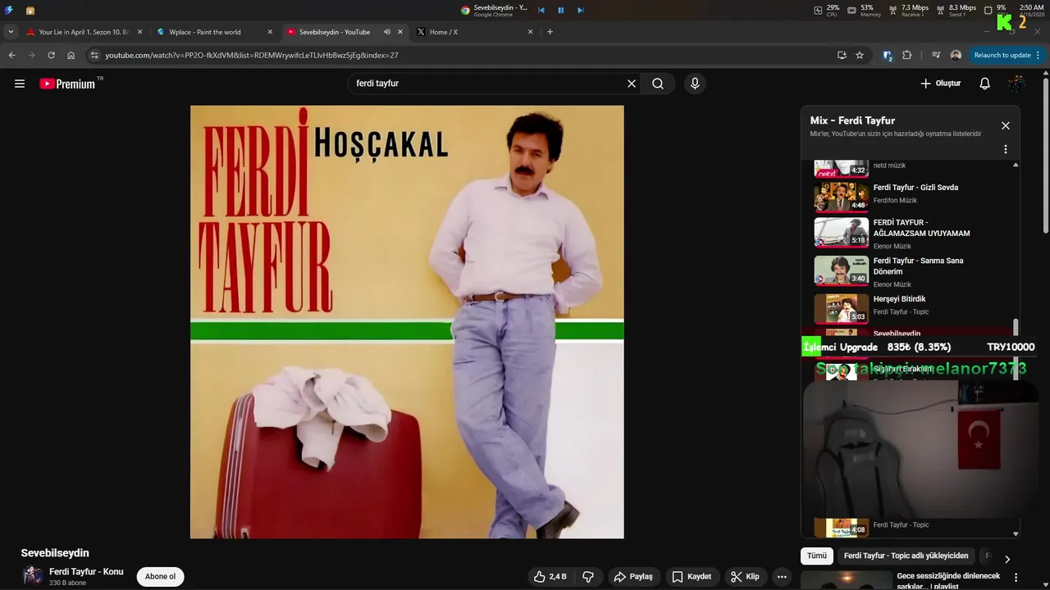
Task: Open the Chrome extensions puzzle icon
Action: 906,55
